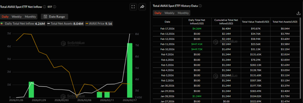The image size is (303, 103).
Task: Download the ETF history data
Action: 298,13
